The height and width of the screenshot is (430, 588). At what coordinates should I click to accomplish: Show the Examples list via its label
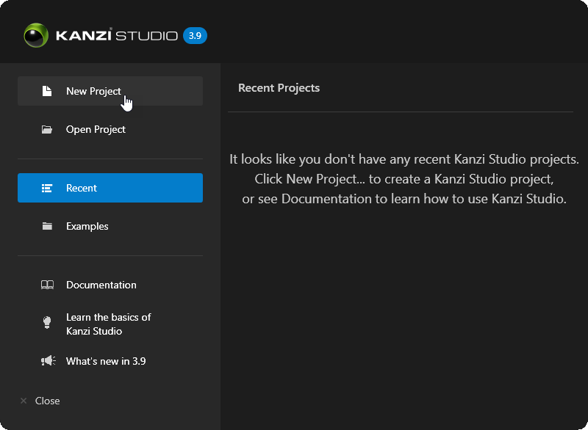tap(87, 227)
